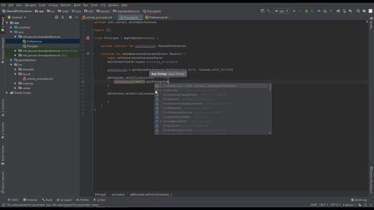Open the VCS menu

(x=103, y=5)
